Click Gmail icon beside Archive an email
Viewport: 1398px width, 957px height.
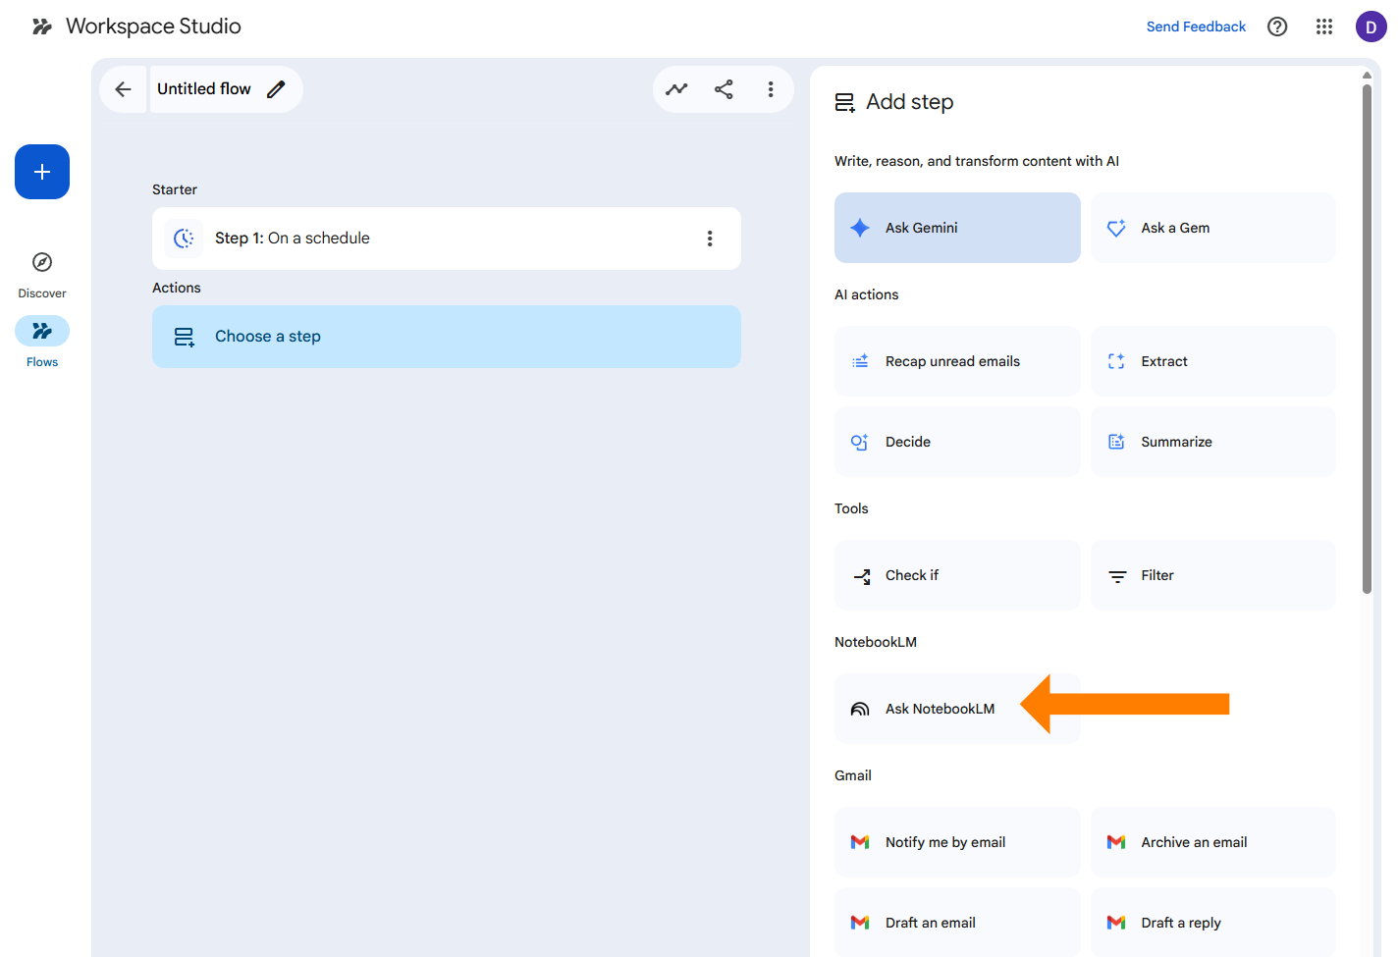point(1116,842)
